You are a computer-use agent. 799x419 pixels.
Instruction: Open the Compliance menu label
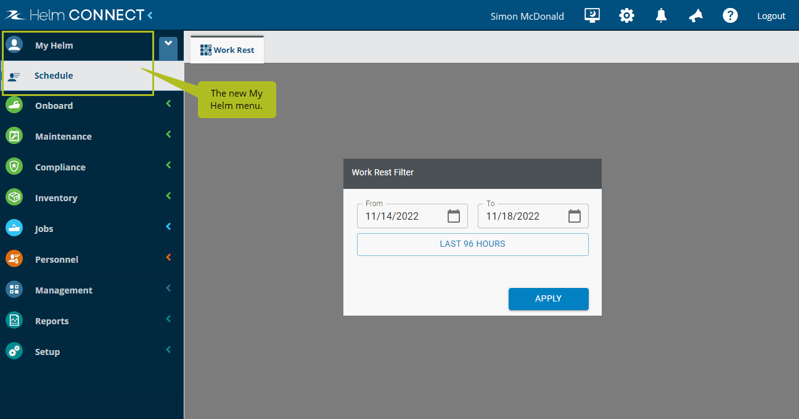click(x=60, y=167)
